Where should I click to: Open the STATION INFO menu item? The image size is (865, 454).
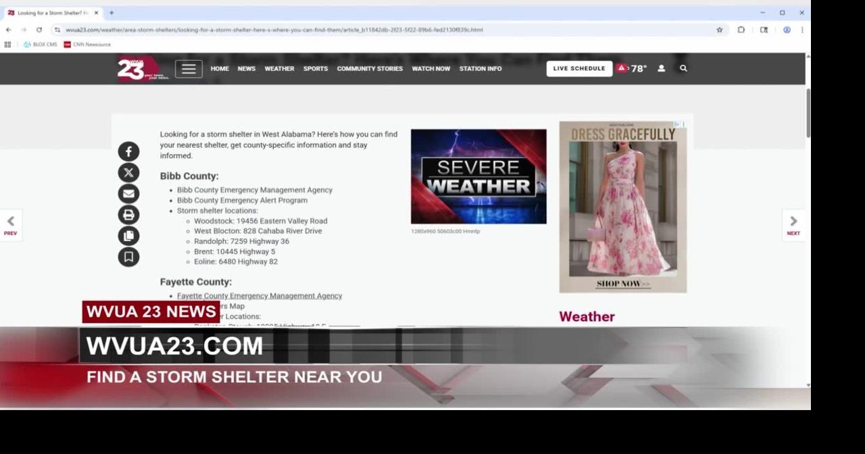(480, 69)
